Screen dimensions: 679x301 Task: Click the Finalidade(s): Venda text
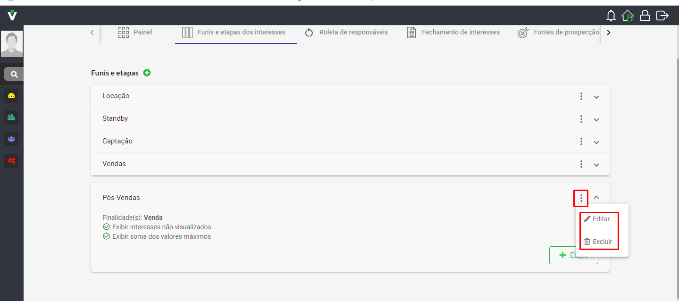(133, 217)
